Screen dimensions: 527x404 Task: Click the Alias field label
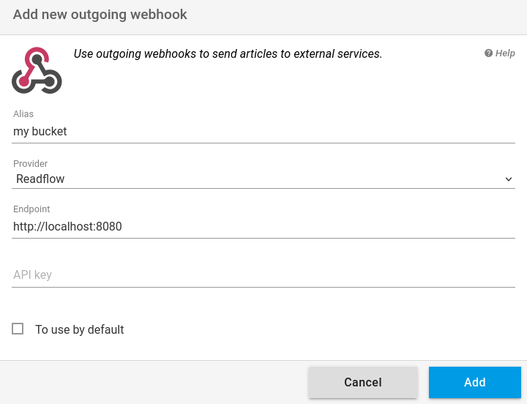(x=23, y=114)
